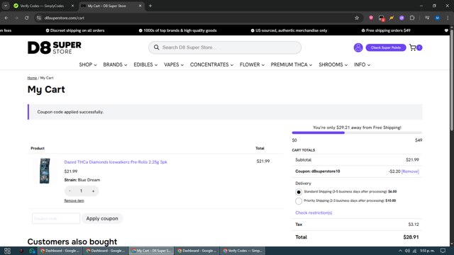The image size is (454, 255).
Task: Open the pre-roll product thumbnail
Action: coord(45,171)
